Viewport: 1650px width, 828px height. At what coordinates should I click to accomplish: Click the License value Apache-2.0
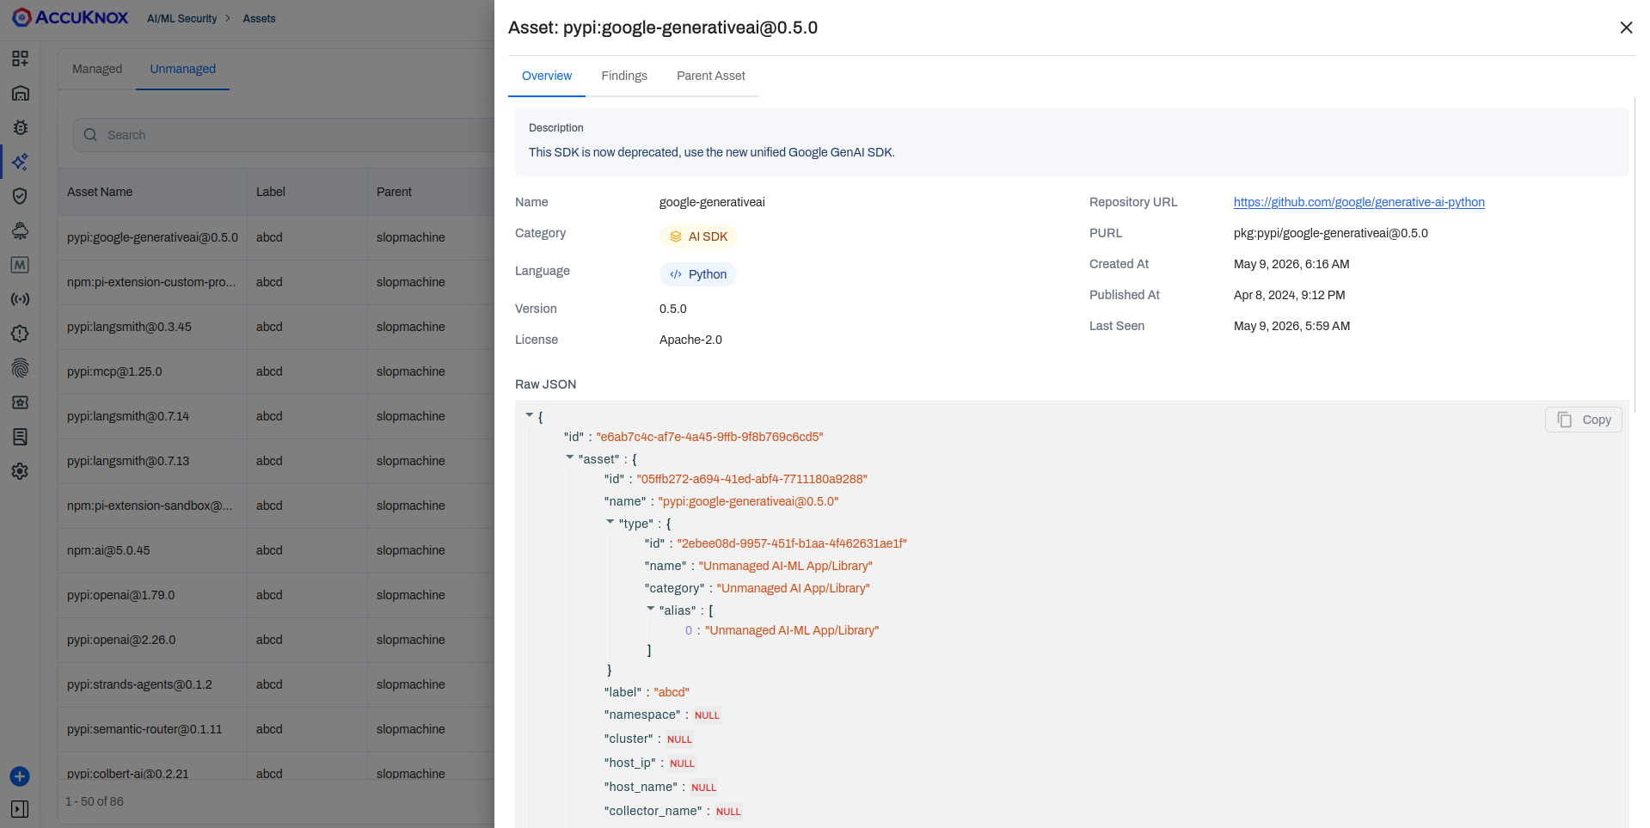tap(690, 340)
